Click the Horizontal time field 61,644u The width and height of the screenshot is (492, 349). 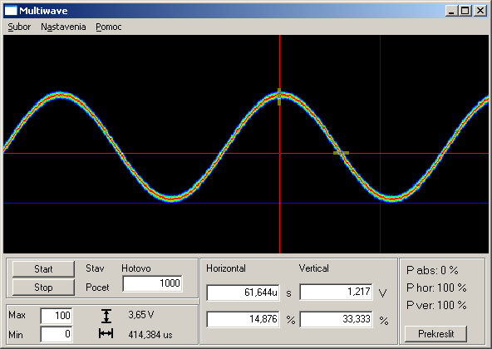point(243,292)
